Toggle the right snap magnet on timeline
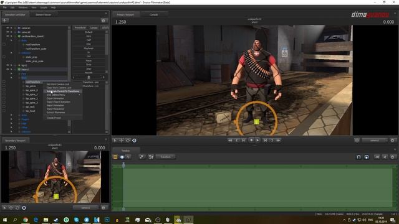The height and width of the screenshot is (224, 399). tap(367, 157)
